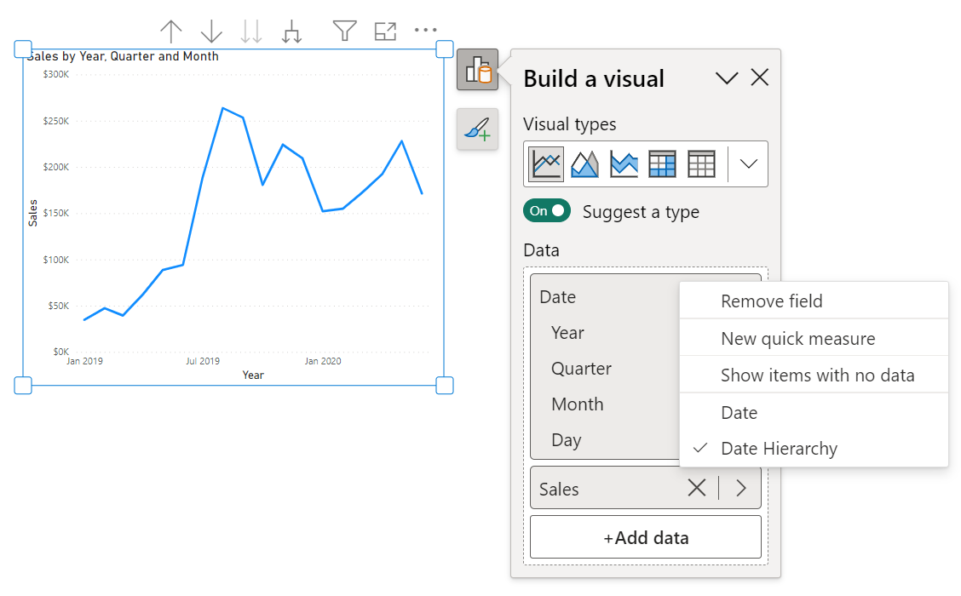Click the bottom-right resize handle of chart
The image size is (961, 596).
click(x=445, y=386)
